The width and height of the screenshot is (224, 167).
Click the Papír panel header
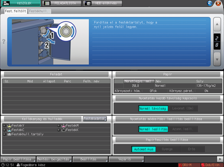tap(168, 74)
